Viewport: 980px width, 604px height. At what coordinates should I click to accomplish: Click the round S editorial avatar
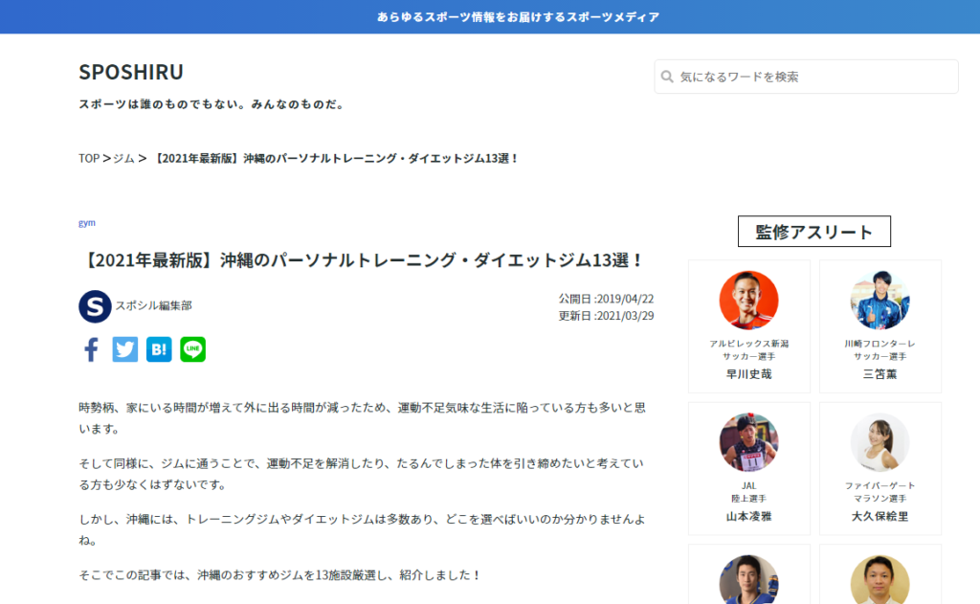click(95, 306)
